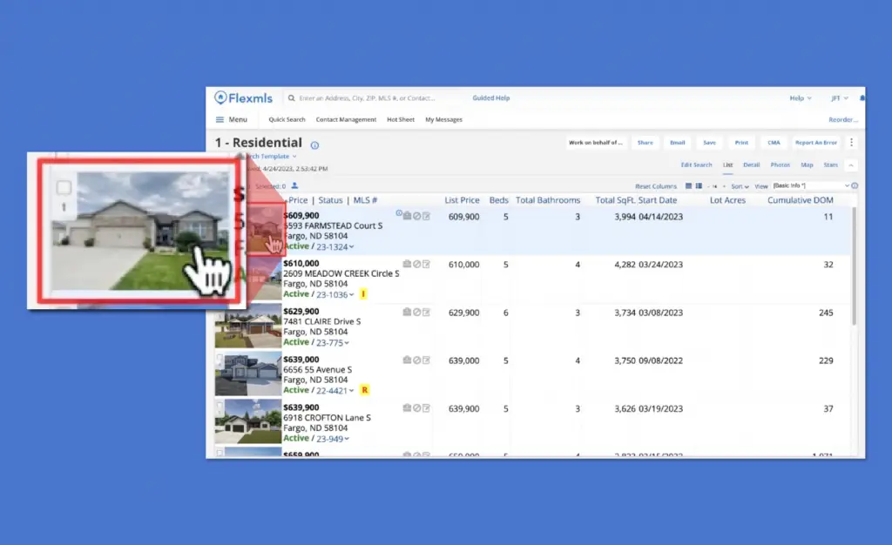Click the Reset Columns link

coord(655,186)
